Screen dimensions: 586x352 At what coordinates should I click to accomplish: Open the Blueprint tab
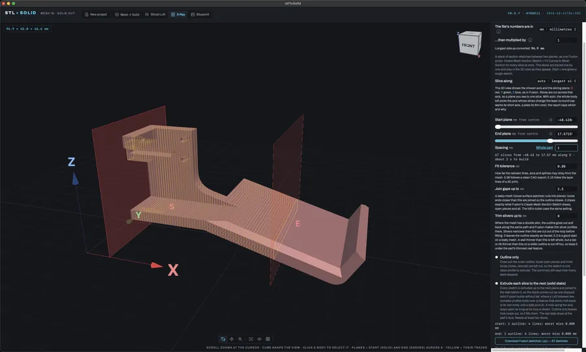(x=200, y=14)
